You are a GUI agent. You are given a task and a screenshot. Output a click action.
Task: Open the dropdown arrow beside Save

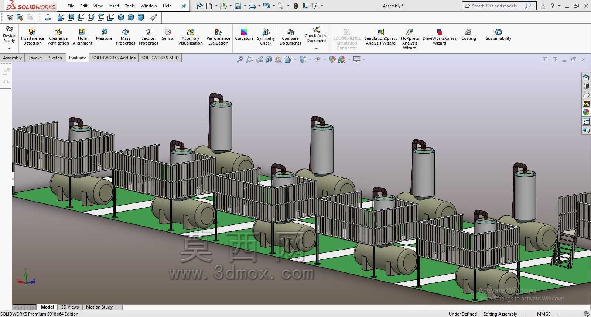pyautogui.click(x=245, y=6)
